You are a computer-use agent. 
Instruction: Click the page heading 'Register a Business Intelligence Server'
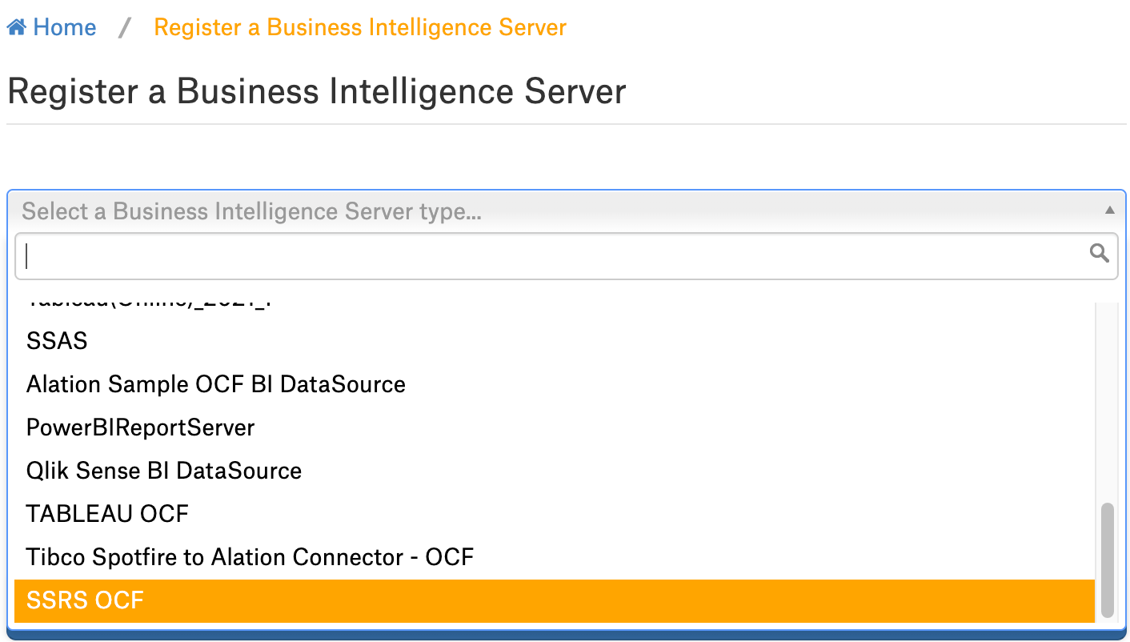click(317, 91)
